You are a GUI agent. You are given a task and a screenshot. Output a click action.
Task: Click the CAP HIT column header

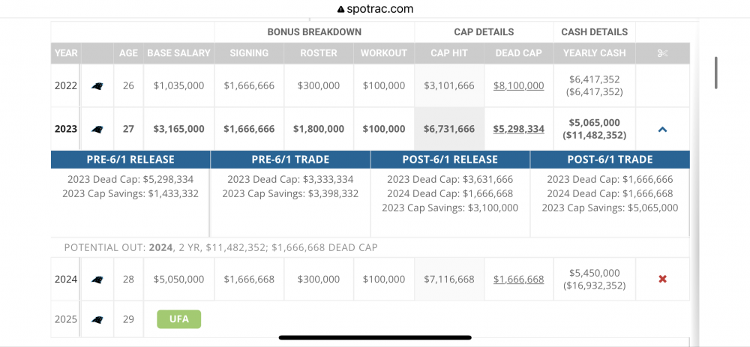[449, 53]
